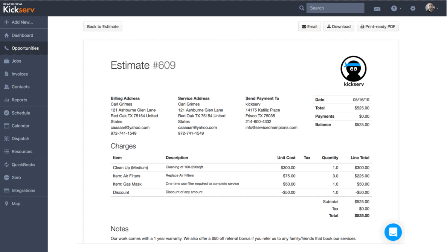Screen dimensions: 447x252
Task: Click the Kickserv logo in header
Action: click(19, 8)
